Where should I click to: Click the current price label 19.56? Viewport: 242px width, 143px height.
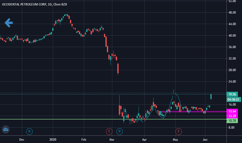point(232,94)
